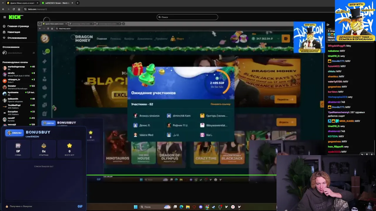
Task: Open recommended channel Donator
Action: click(x=19, y=87)
